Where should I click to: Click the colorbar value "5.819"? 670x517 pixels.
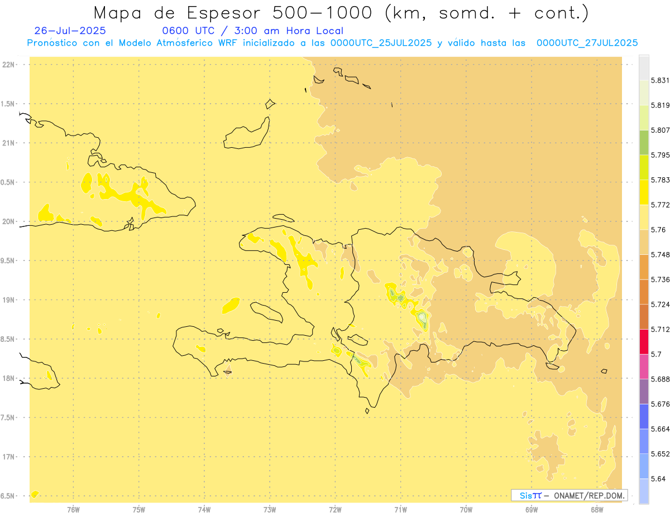661,105
